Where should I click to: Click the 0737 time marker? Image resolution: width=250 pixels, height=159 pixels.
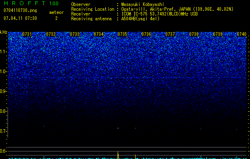(x=170, y=34)
